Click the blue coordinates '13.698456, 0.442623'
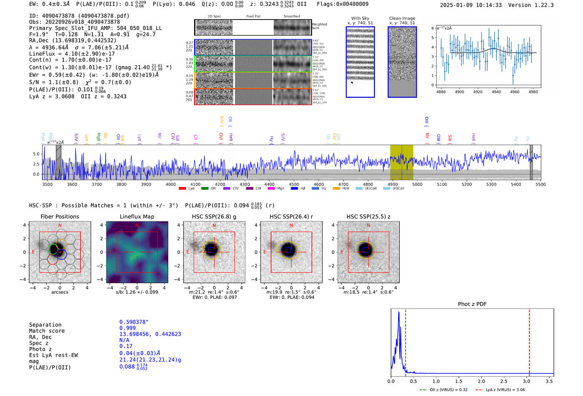The width and height of the screenshot is (583, 396). tap(150, 334)
